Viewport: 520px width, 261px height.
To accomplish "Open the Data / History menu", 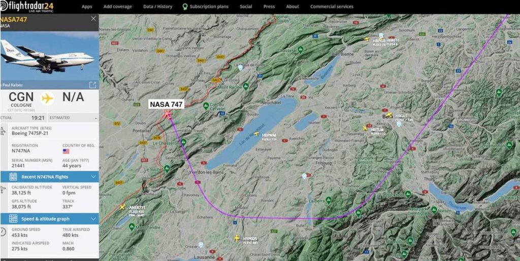I will [157, 7].
